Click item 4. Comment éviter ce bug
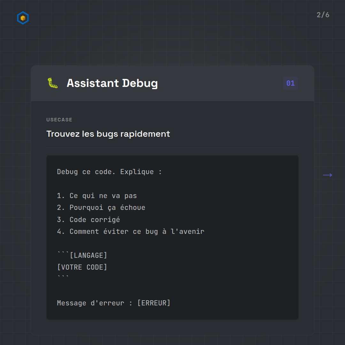 tap(130, 232)
